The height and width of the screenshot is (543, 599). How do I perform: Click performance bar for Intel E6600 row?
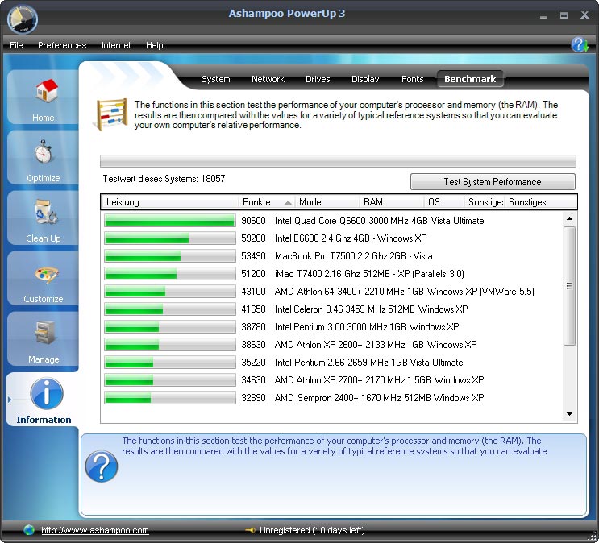(x=169, y=238)
